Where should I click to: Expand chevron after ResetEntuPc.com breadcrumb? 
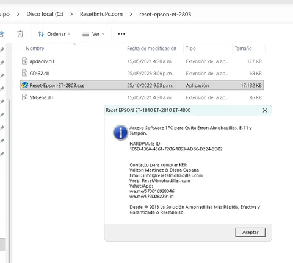click(x=131, y=15)
